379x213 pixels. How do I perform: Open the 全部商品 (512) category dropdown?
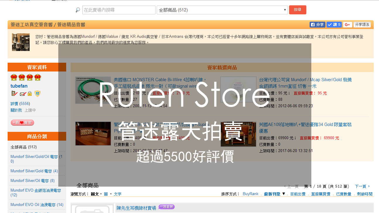click(222, 10)
